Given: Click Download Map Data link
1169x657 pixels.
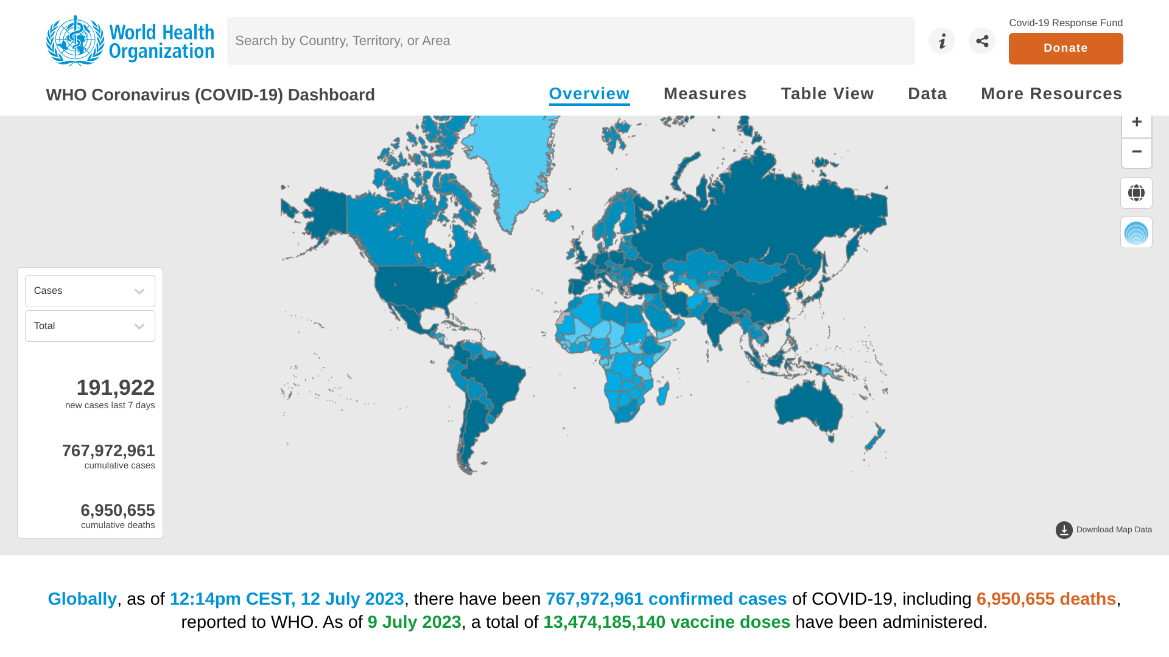Looking at the screenshot, I should [x=1114, y=530].
